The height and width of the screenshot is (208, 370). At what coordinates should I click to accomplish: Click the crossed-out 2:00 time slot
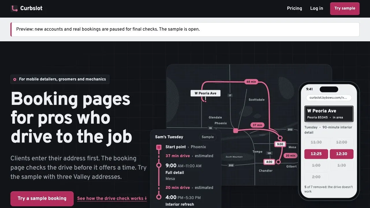[x=316, y=177]
